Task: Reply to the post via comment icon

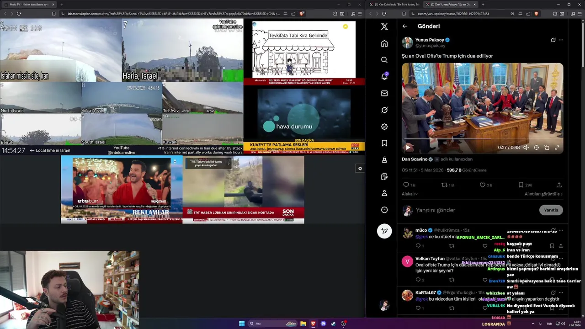Action: [406, 185]
